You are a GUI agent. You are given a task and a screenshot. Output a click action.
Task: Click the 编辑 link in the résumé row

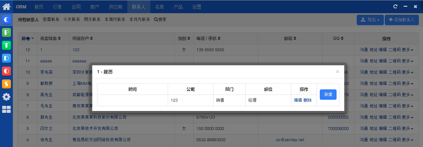point(298,100)
